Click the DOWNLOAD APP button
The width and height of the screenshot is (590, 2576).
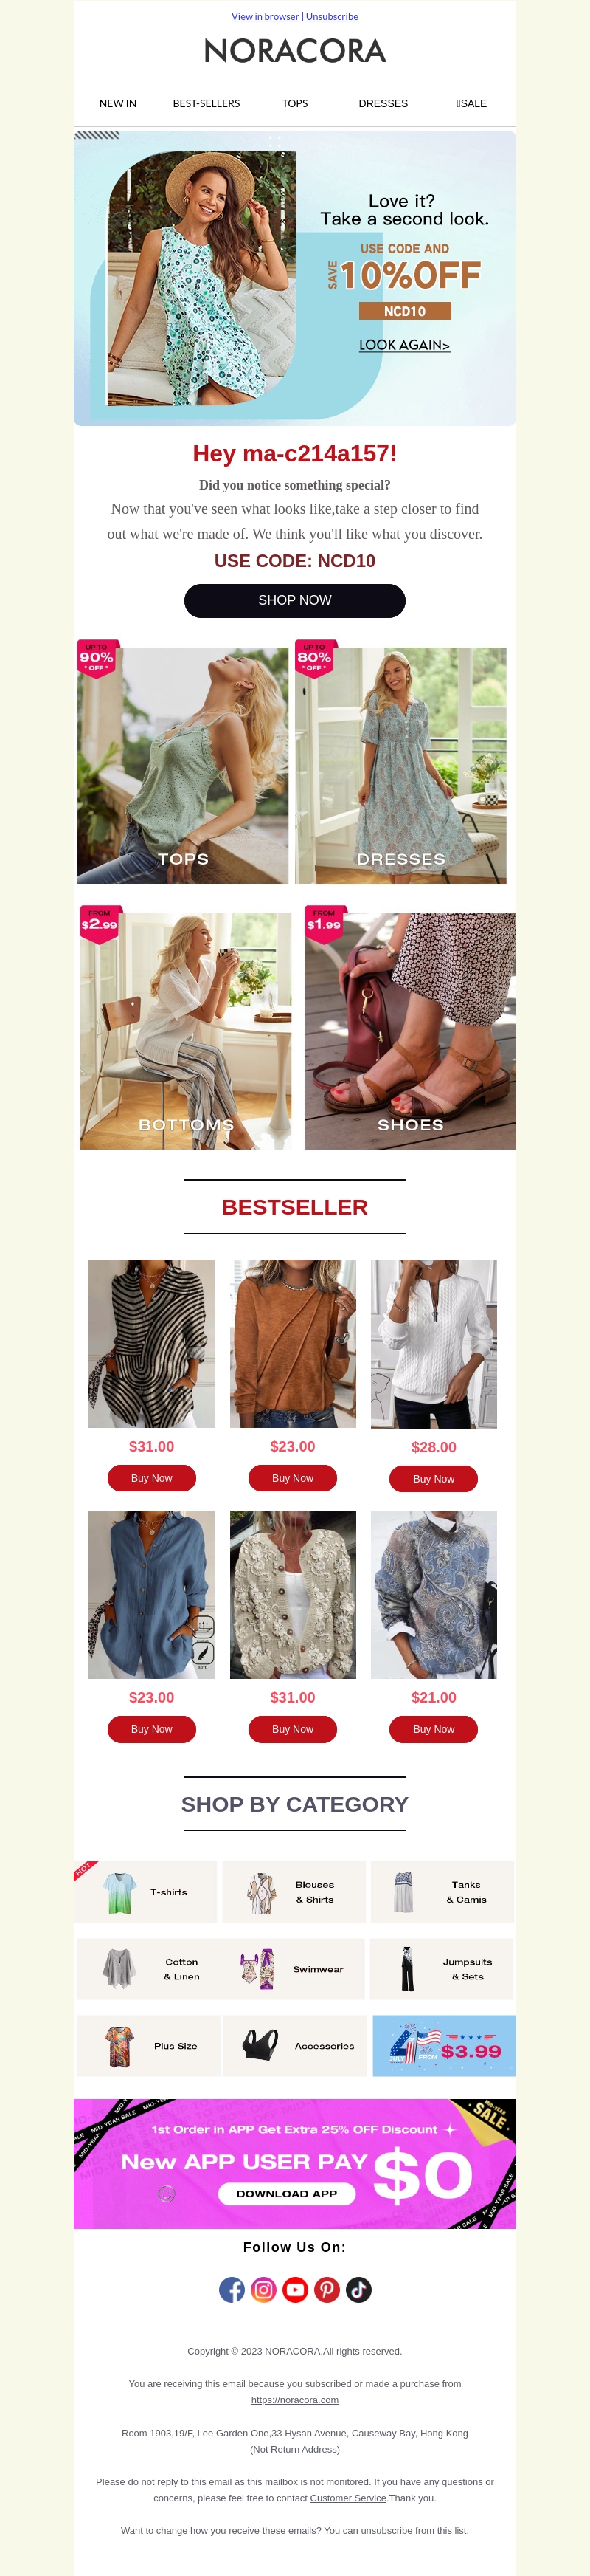[286, 2193]
